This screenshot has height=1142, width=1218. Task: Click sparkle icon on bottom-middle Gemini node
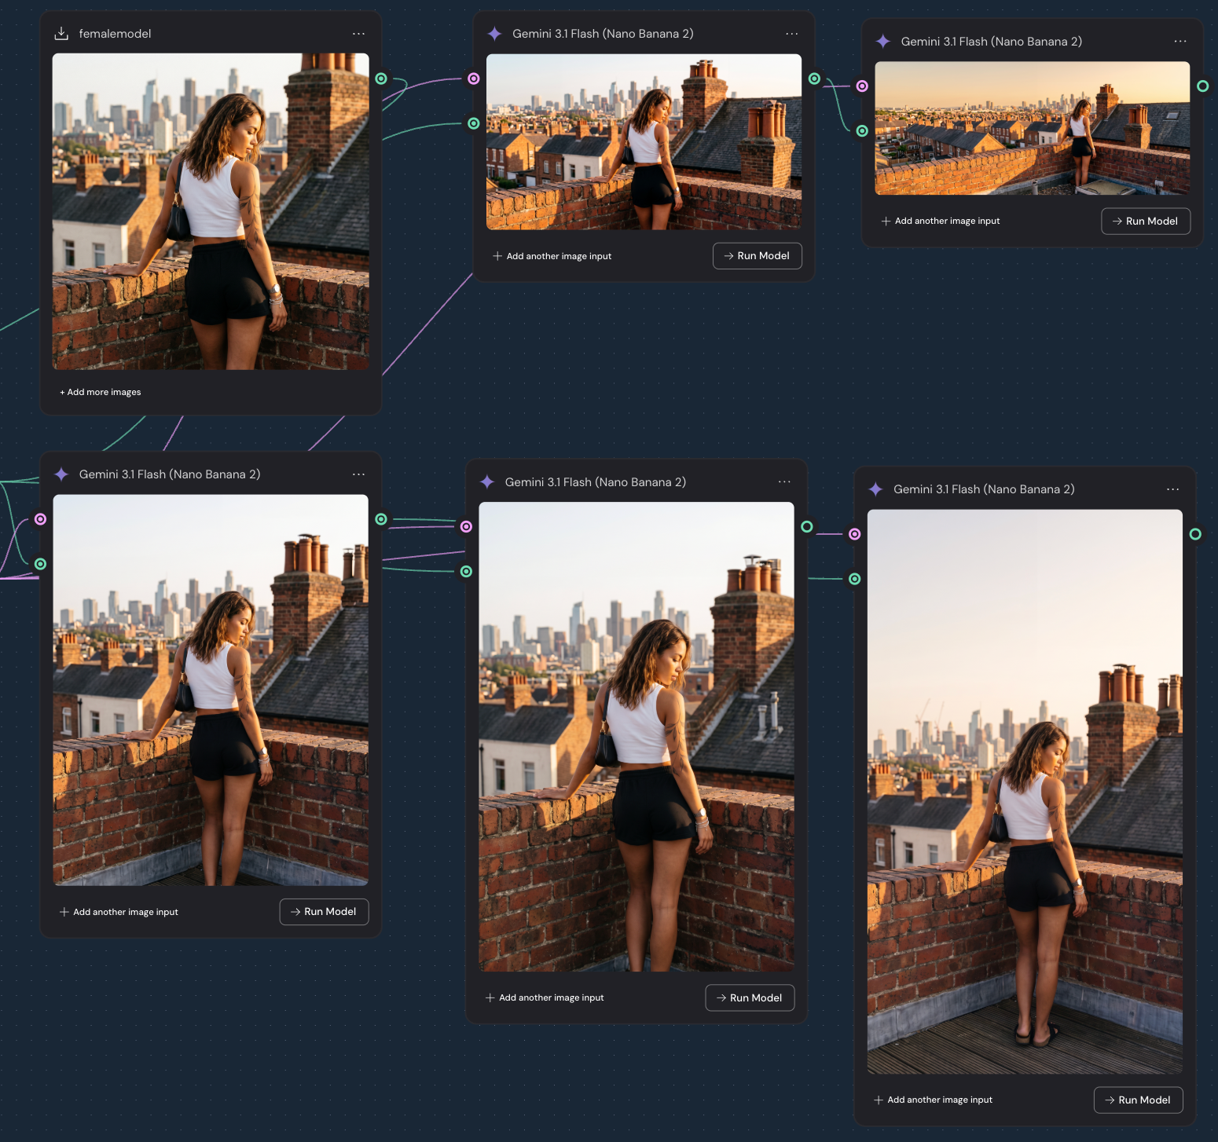(487, 482)
